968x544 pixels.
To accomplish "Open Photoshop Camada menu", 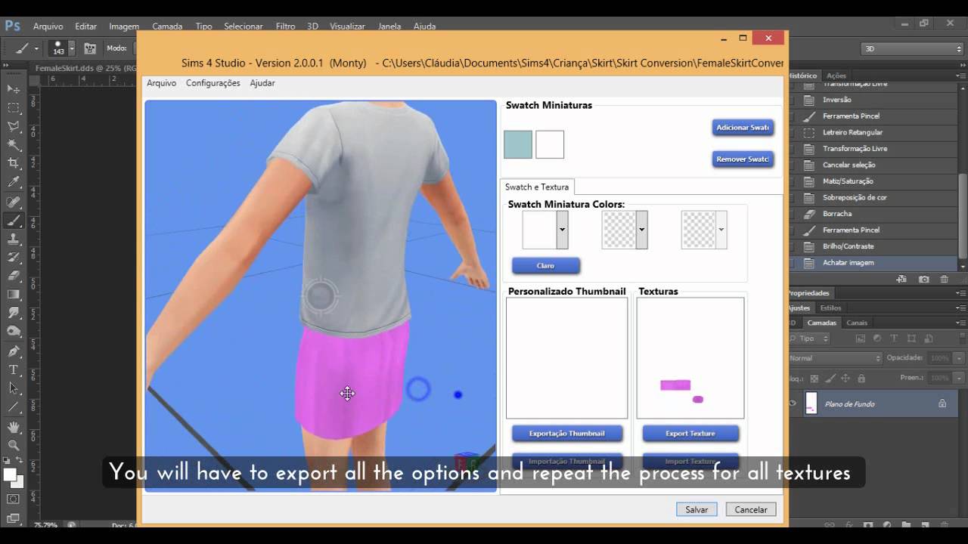I will pyautogui.click(x=167, y=26).
